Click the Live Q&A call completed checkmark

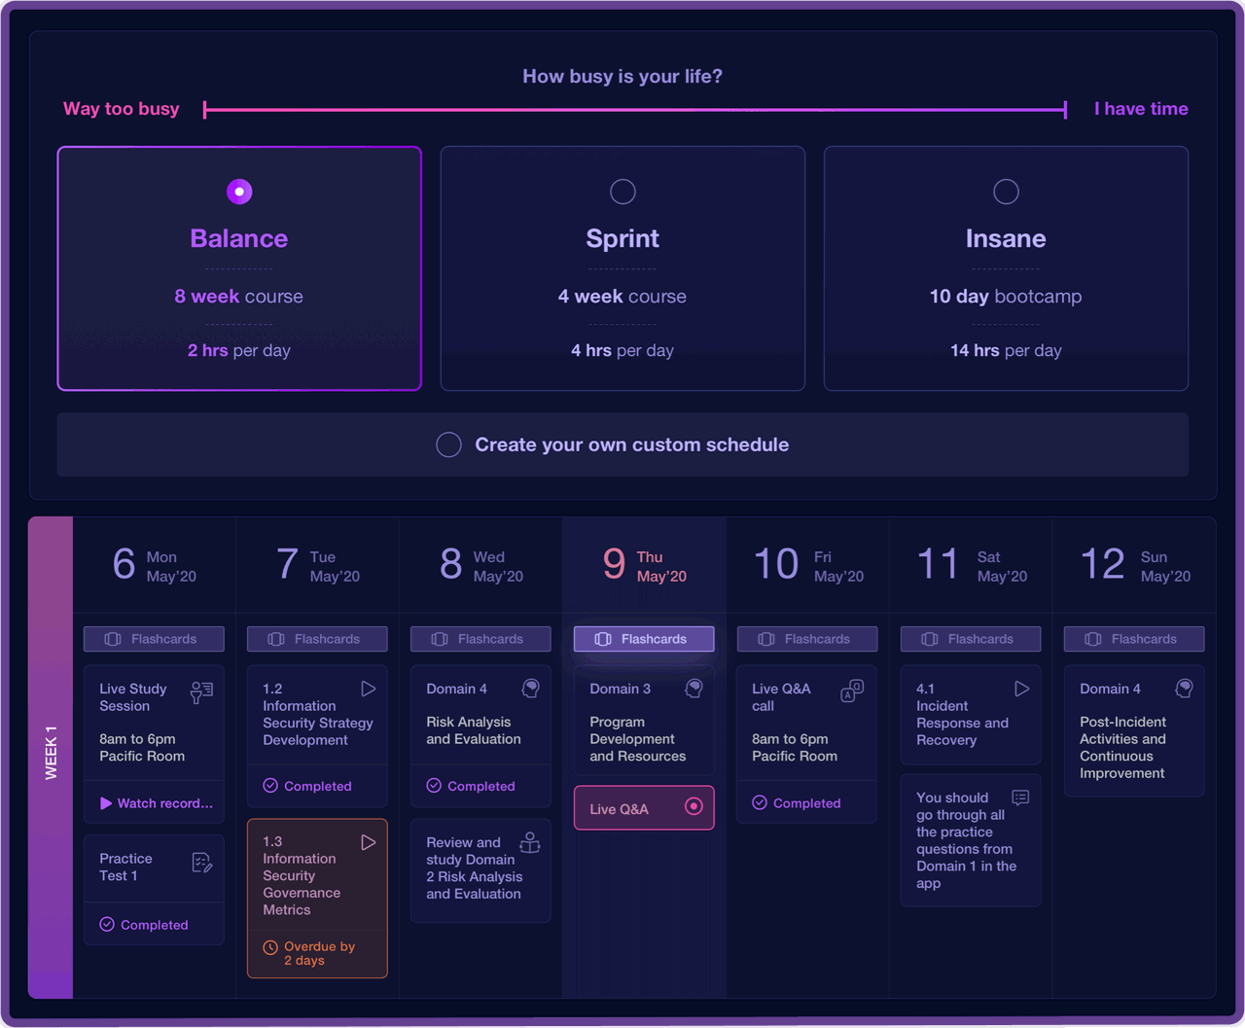[x=760, y=803]
